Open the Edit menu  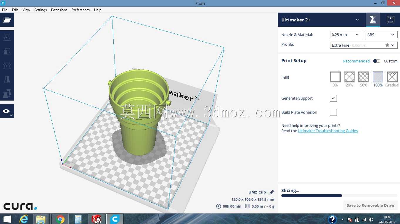pyautogui.click(x=15, y=10)
